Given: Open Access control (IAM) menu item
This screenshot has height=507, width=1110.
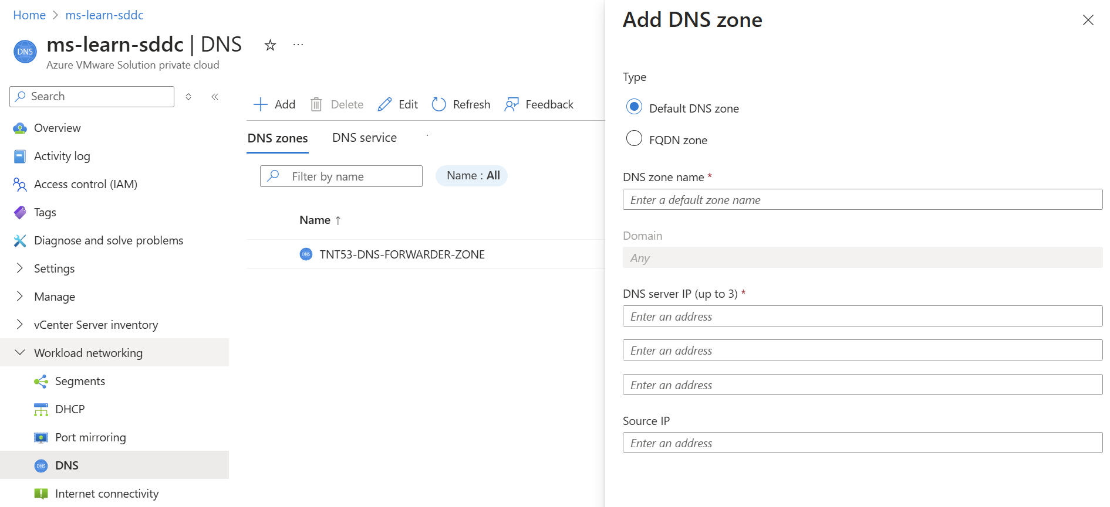Looking at the screenshot, I should tap(86, 184).
